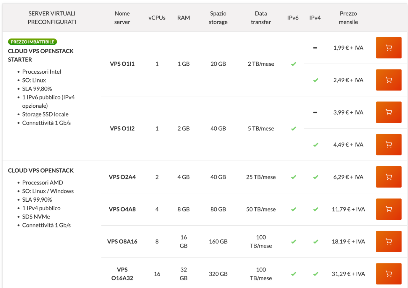This screenshot has width=408, height=288.
Task: Click the IPv6 checkmark for VPS O4A8
Action: (294, 209)
